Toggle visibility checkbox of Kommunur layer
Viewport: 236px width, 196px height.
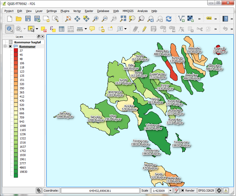click(10, 46)
